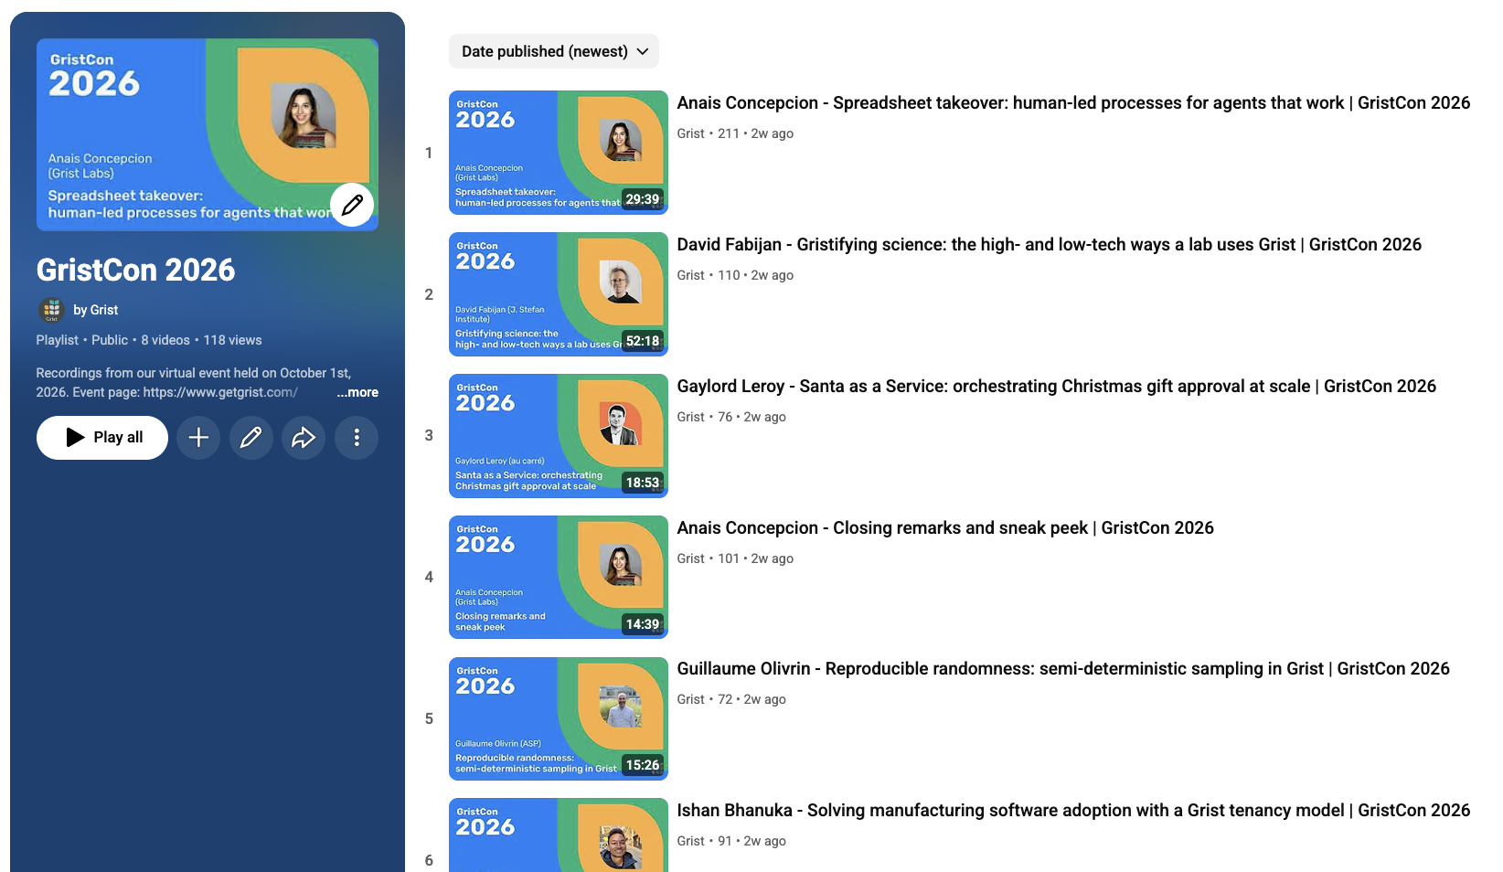Open the playlist cover image
This screenshot has width=1503, height=872.
coord(208,134)
